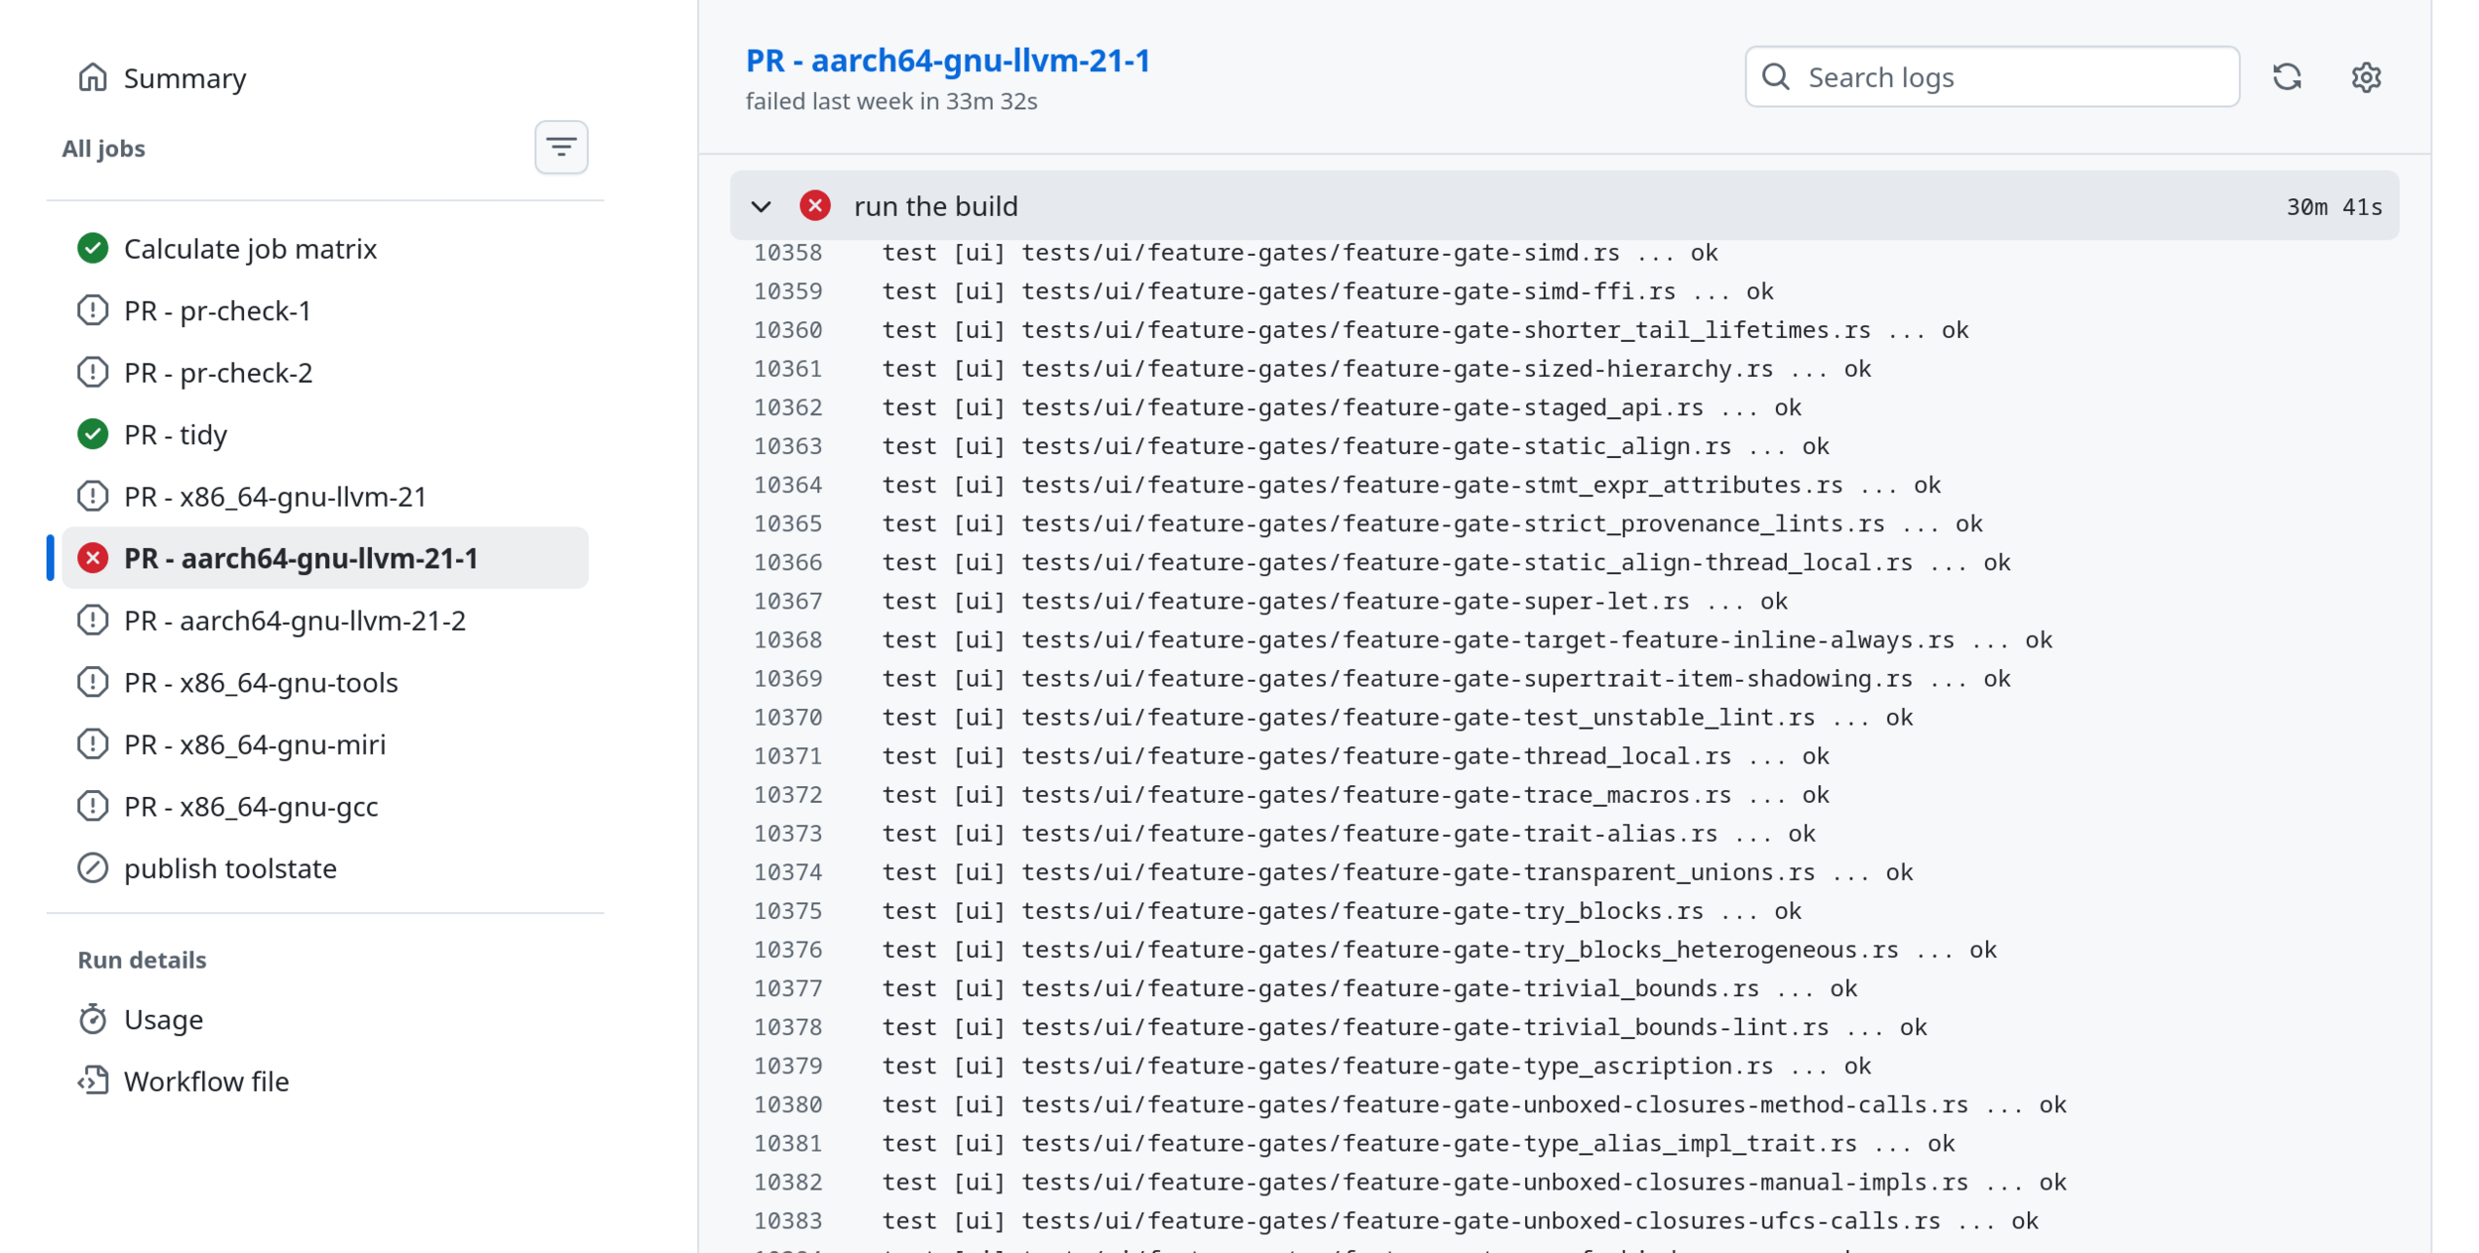Collapse the run the build step

761,206
